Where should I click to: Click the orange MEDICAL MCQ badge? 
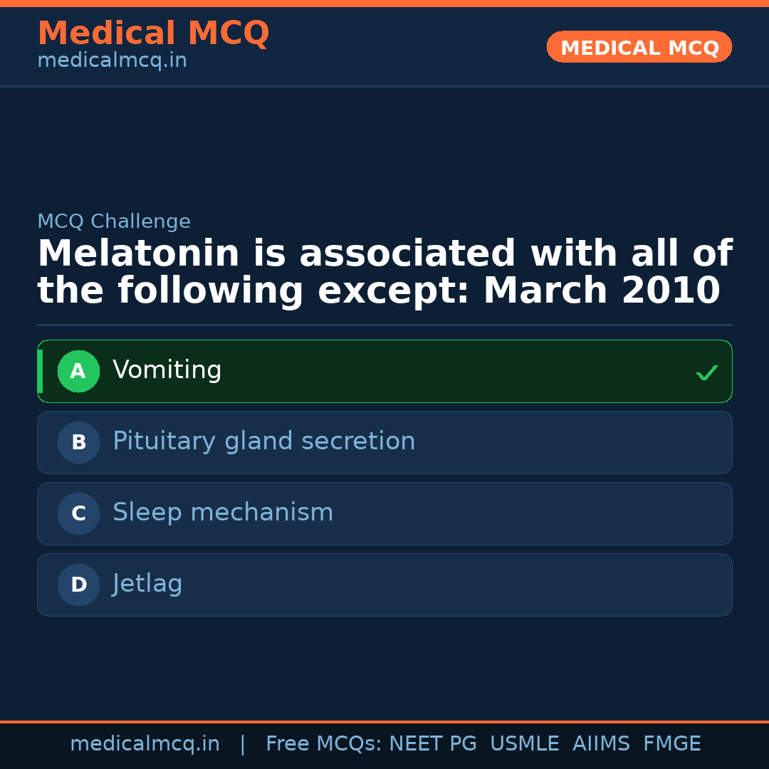(639, 47)
